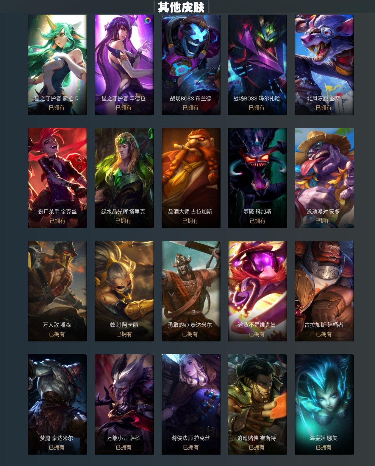Choose the 万人敌 潘森 skin thumbnail
This screenshot has height=466, width=375.
[x=58, y=291]
